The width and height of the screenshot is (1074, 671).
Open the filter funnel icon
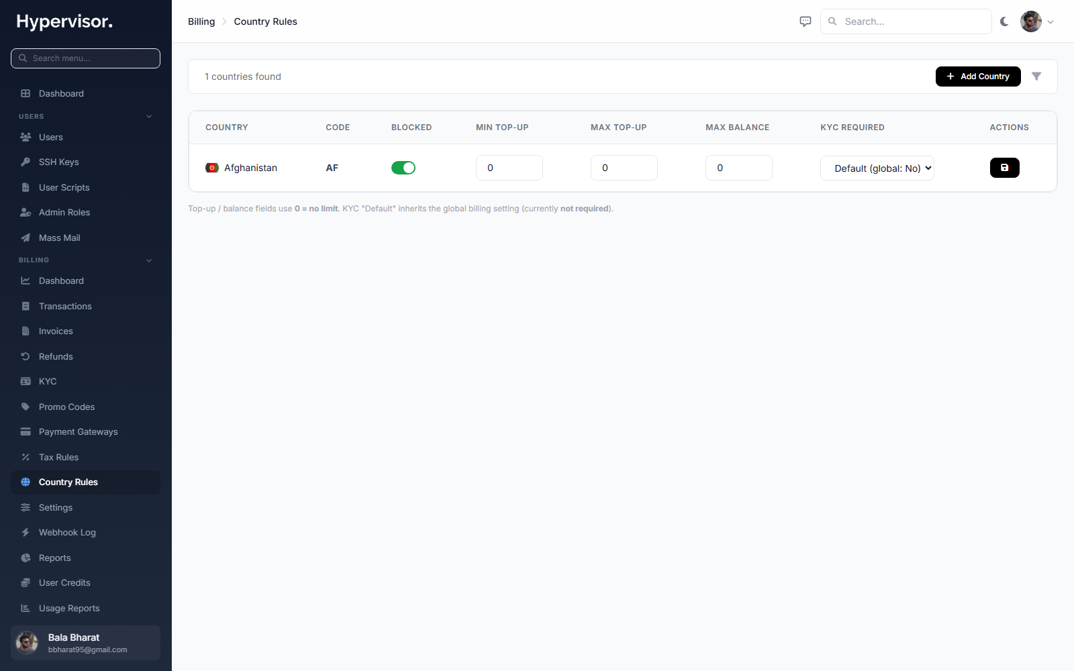[x=1036, y=76]
